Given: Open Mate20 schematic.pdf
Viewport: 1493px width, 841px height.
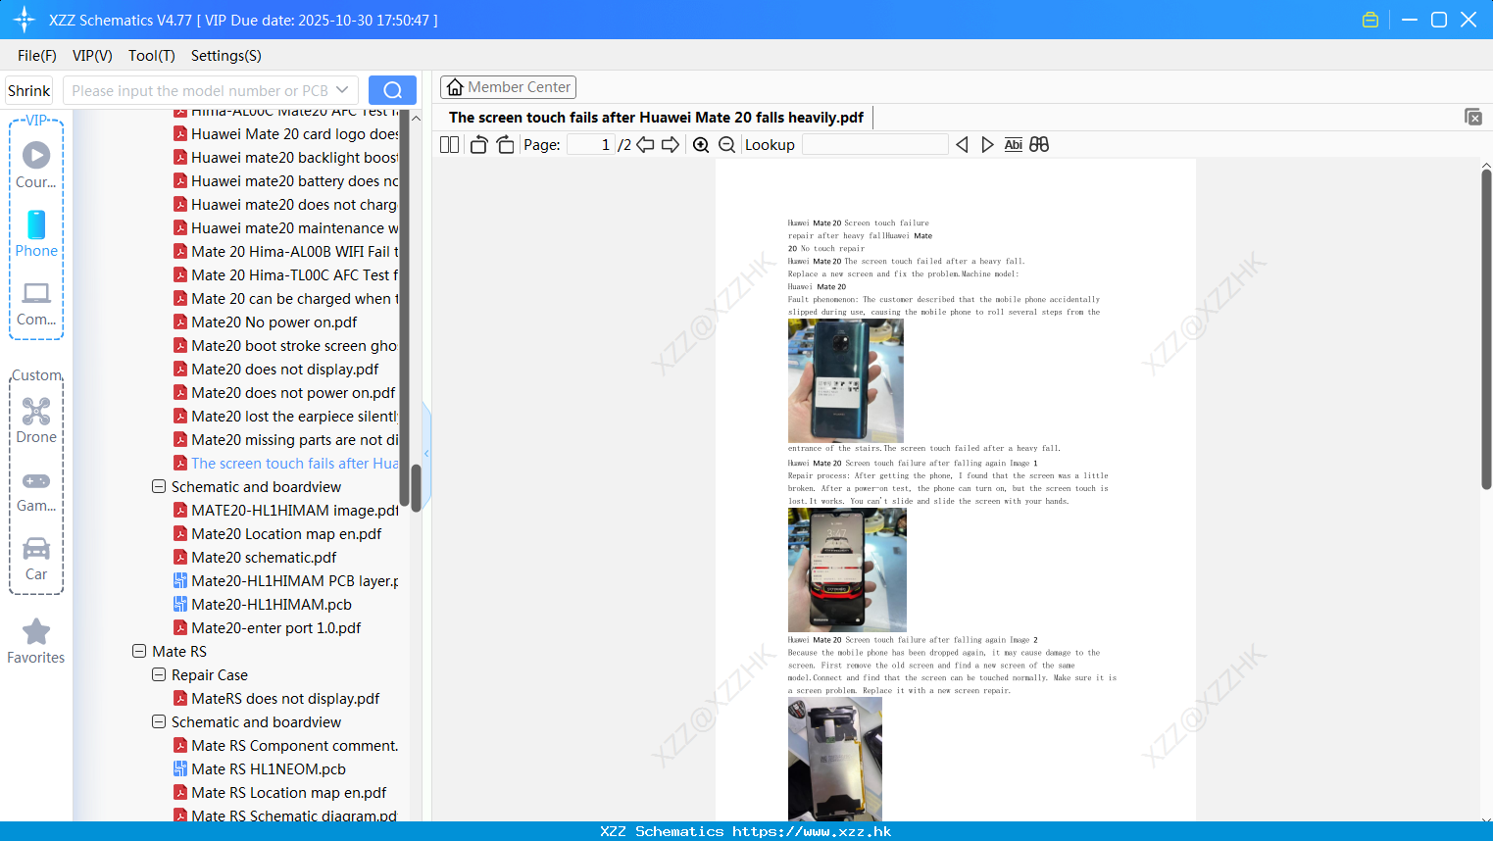Looking at the screenshot, I should tap(255, 558).
